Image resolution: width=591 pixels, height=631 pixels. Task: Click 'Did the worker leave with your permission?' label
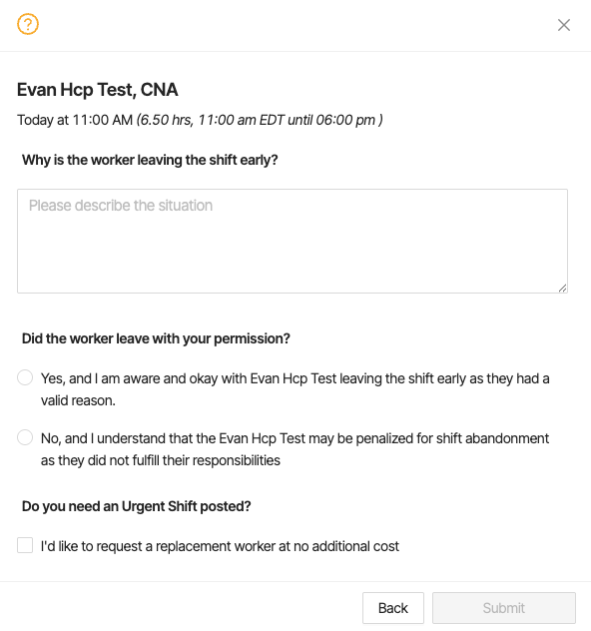156,338
